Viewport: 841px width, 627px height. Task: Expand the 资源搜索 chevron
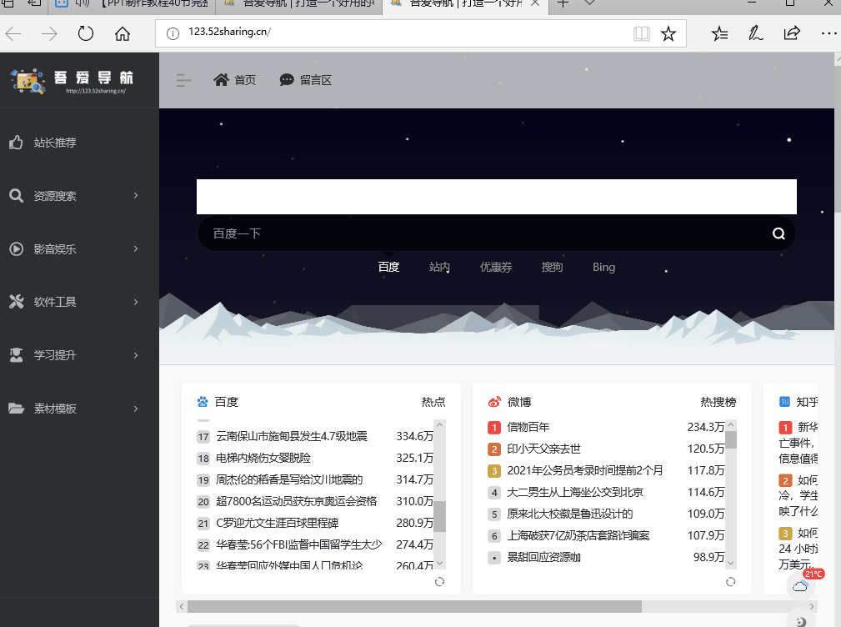pos(136,196)
